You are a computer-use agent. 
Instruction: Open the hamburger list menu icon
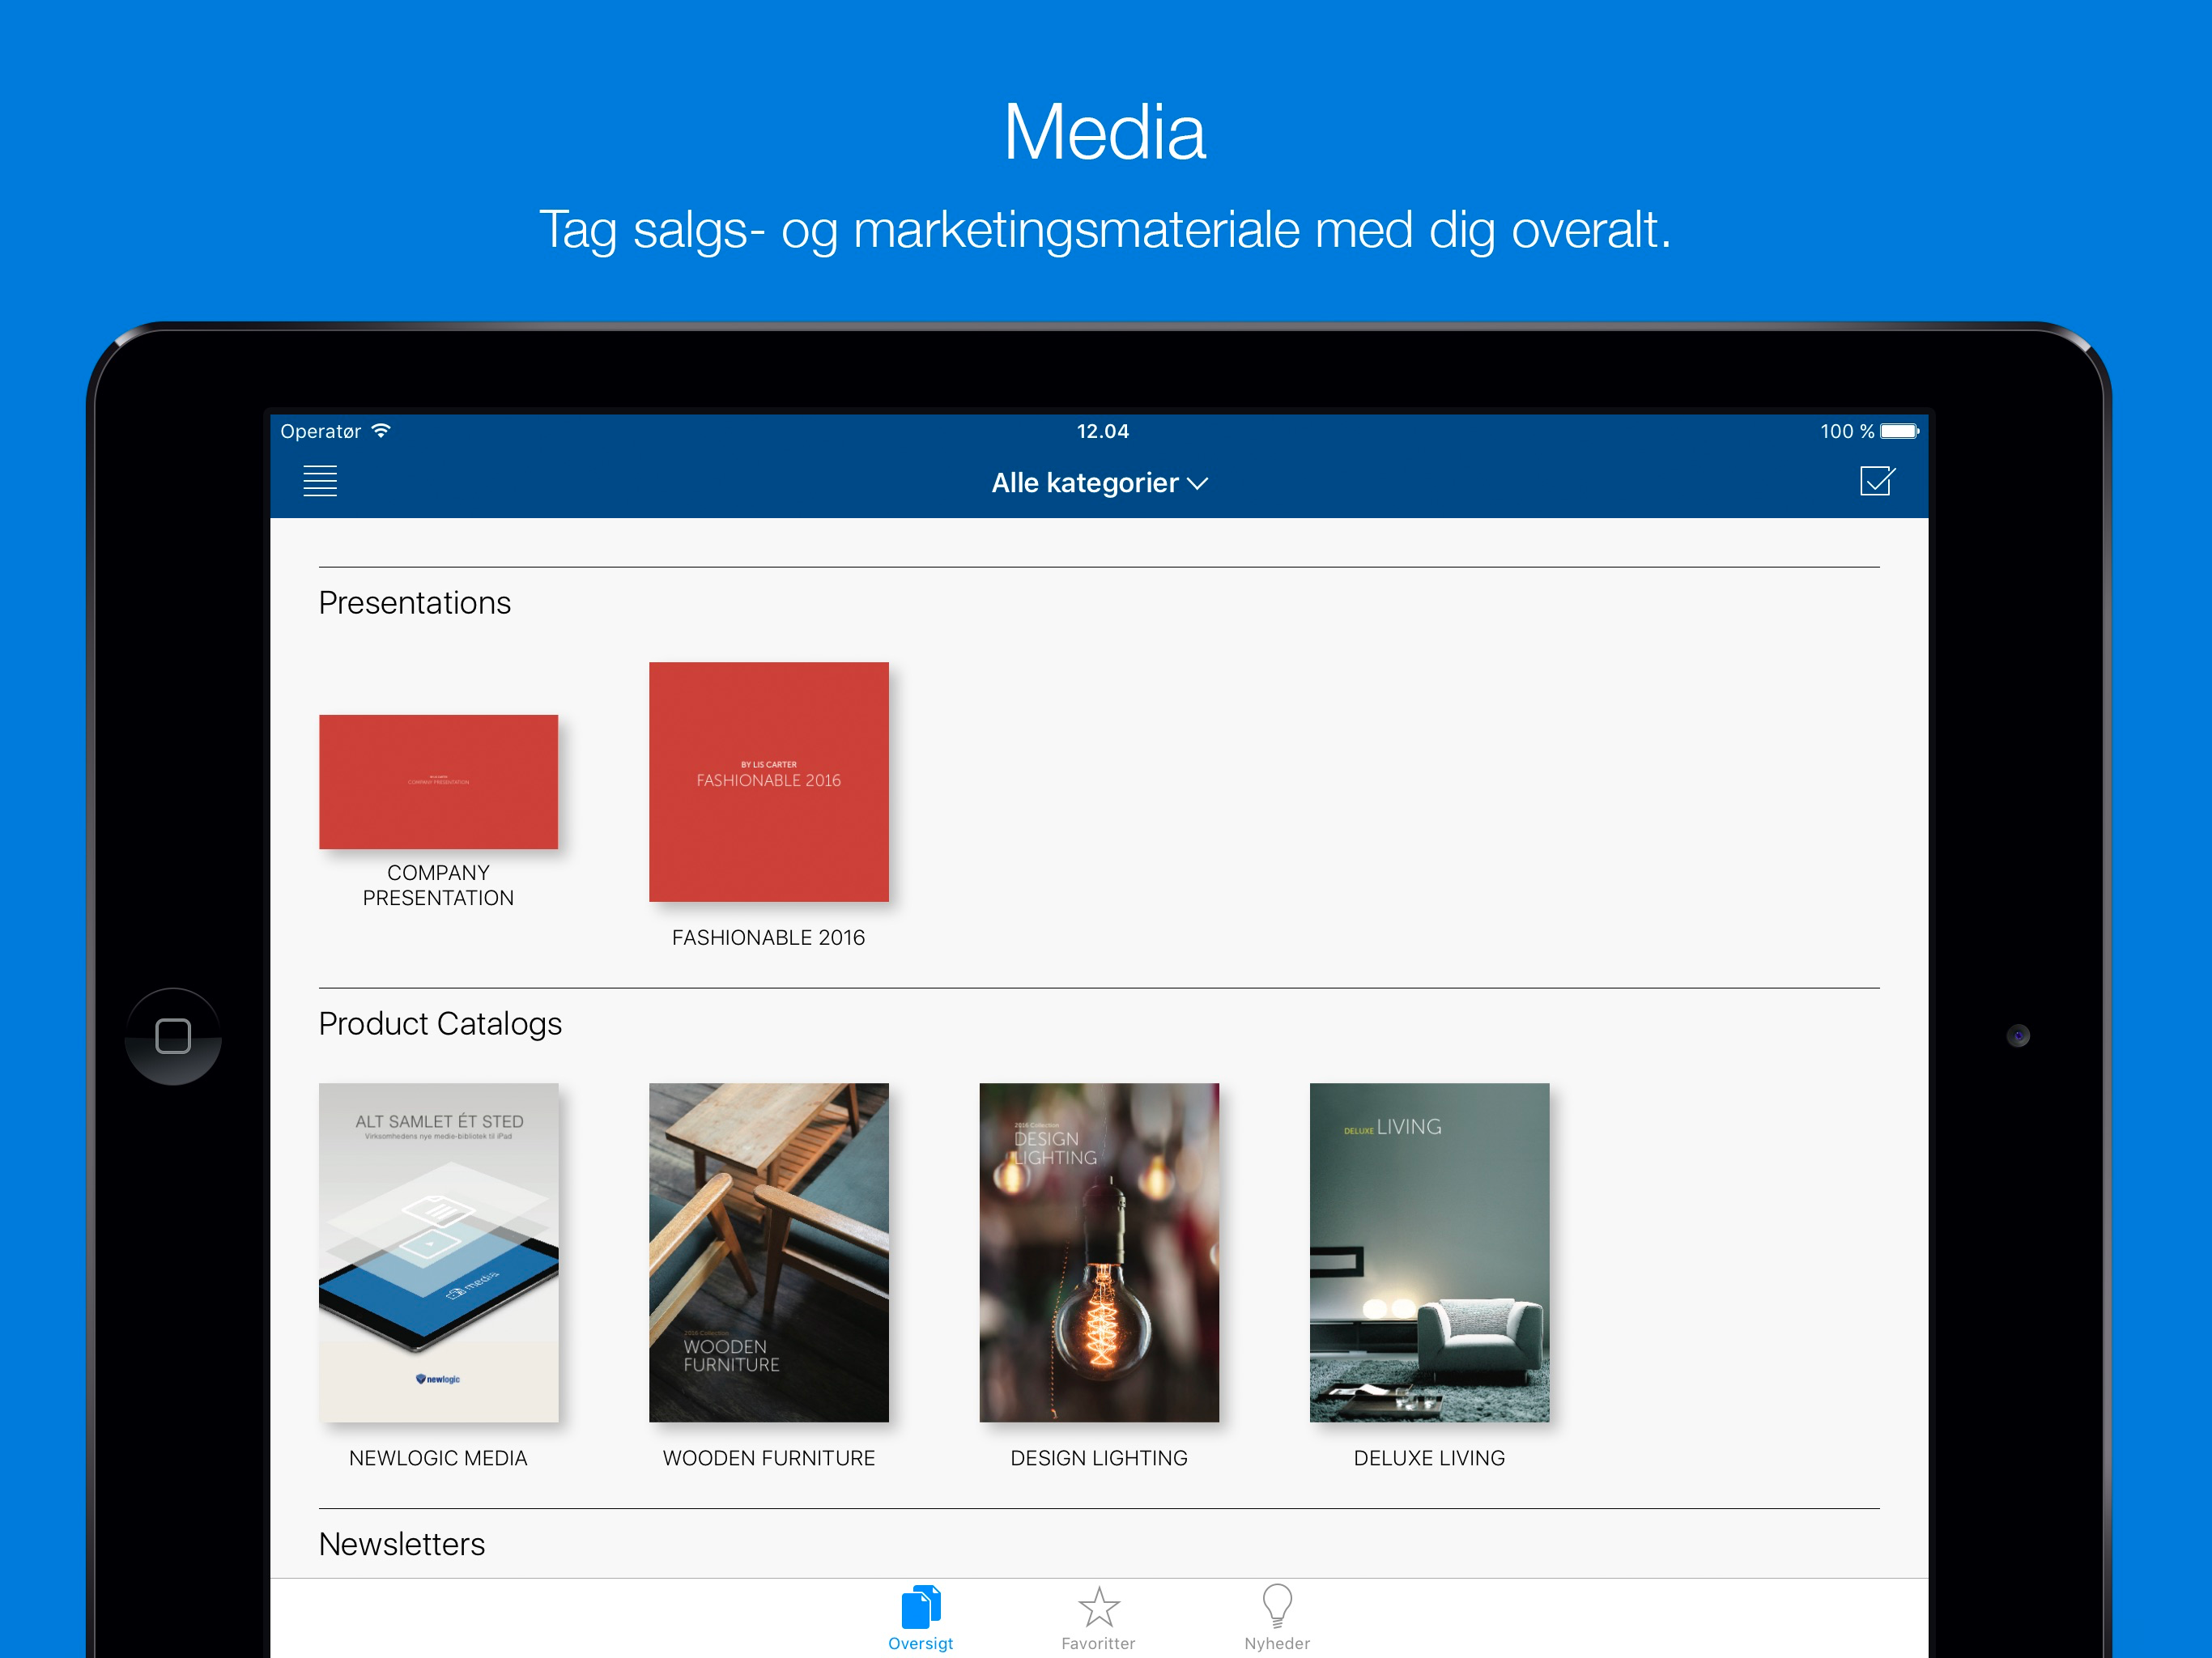320,481
